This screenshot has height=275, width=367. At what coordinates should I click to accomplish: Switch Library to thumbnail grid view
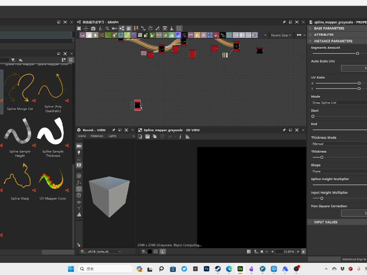[x=64, y=60]
